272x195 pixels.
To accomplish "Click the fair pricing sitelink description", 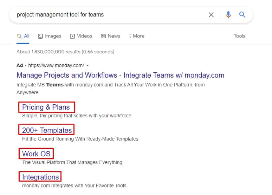I will click(x=77, y=116).
